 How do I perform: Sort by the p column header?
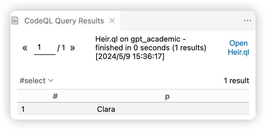(x=167, y=96)
